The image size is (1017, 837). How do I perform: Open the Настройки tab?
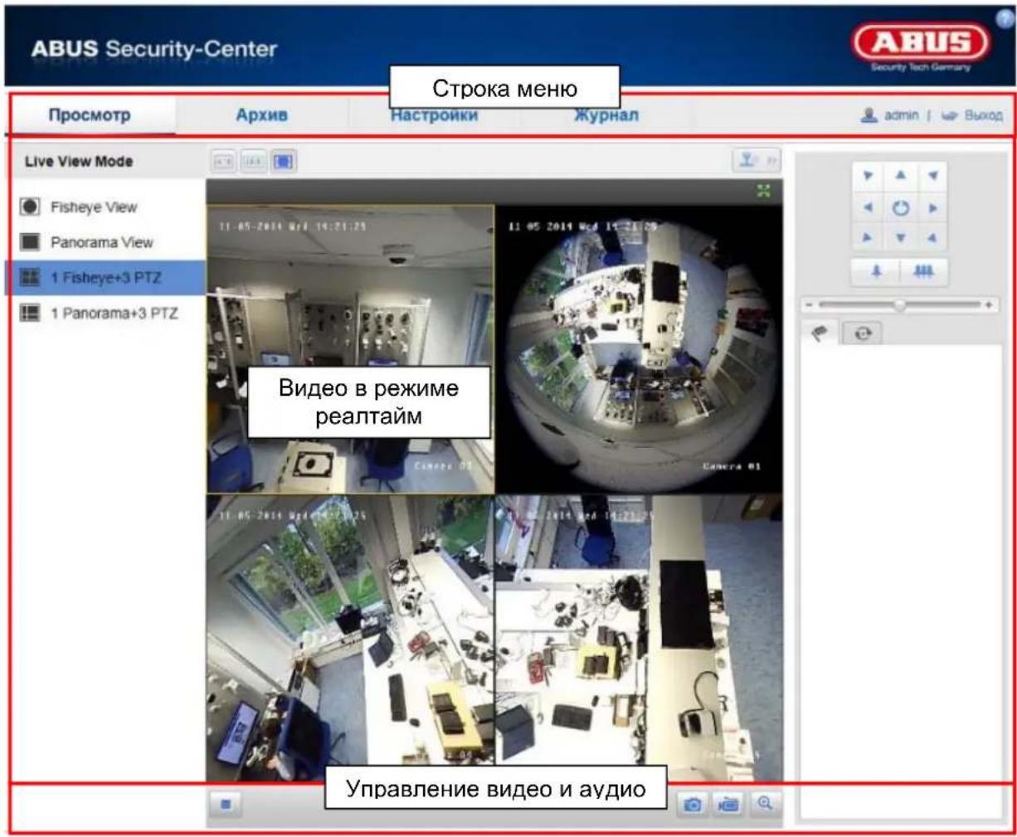(x=434, y=115)
